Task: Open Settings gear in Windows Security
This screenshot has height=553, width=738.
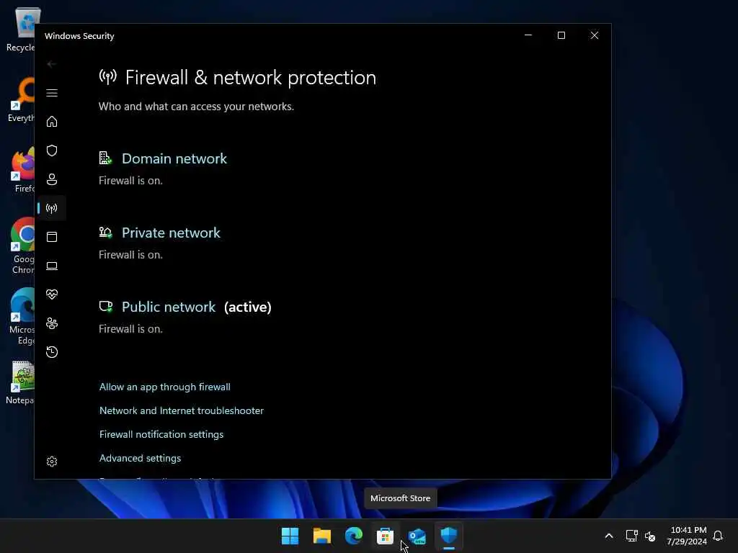Action: click(x=52, y=462)
